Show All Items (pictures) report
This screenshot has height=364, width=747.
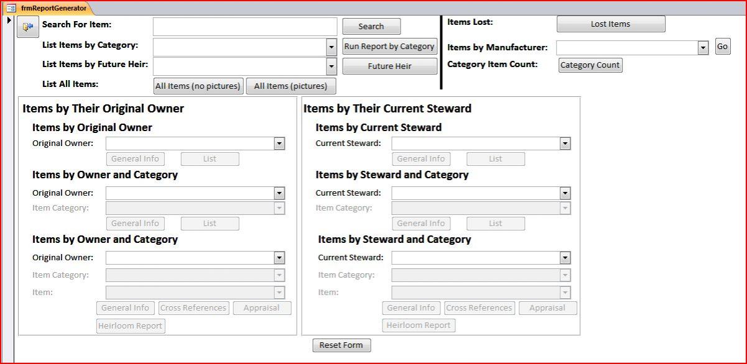point(291,86)
